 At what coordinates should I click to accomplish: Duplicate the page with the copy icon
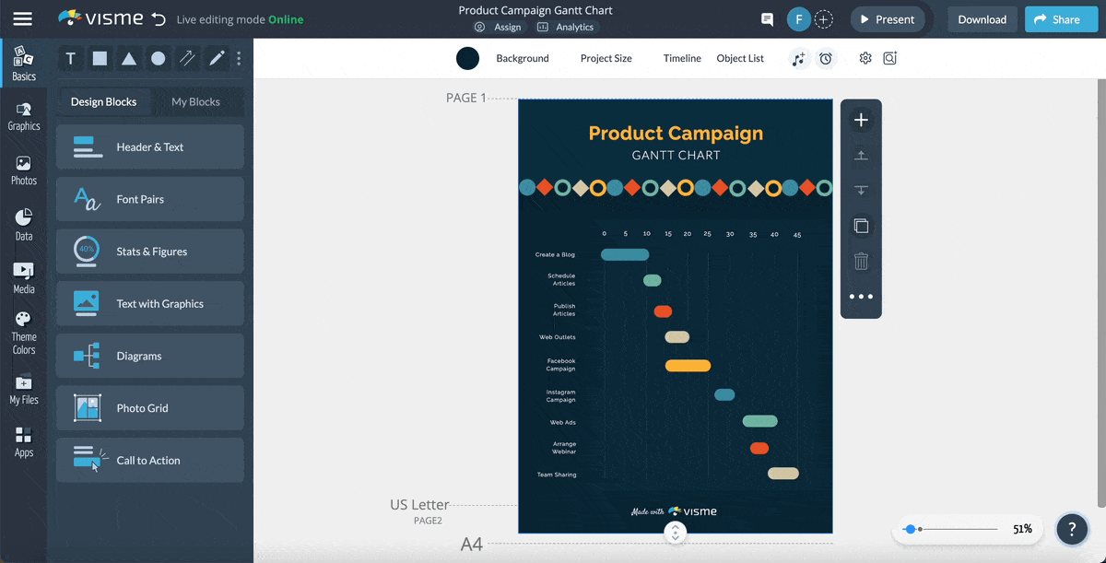point(860,225)
